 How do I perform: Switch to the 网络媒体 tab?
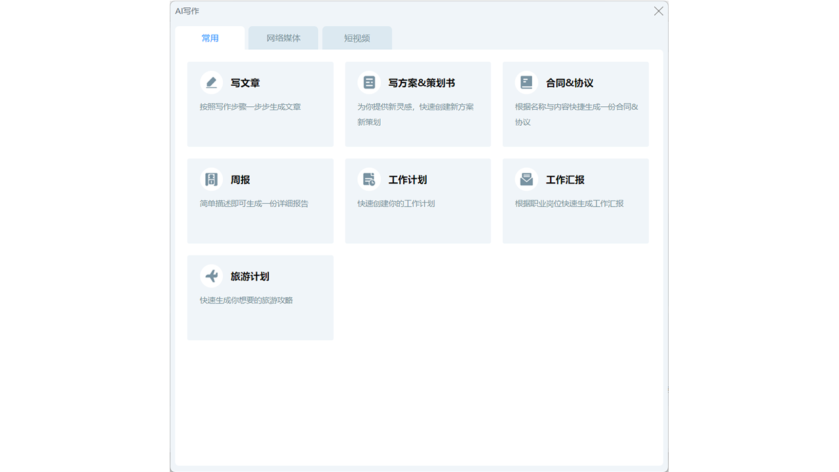(283, 38)
